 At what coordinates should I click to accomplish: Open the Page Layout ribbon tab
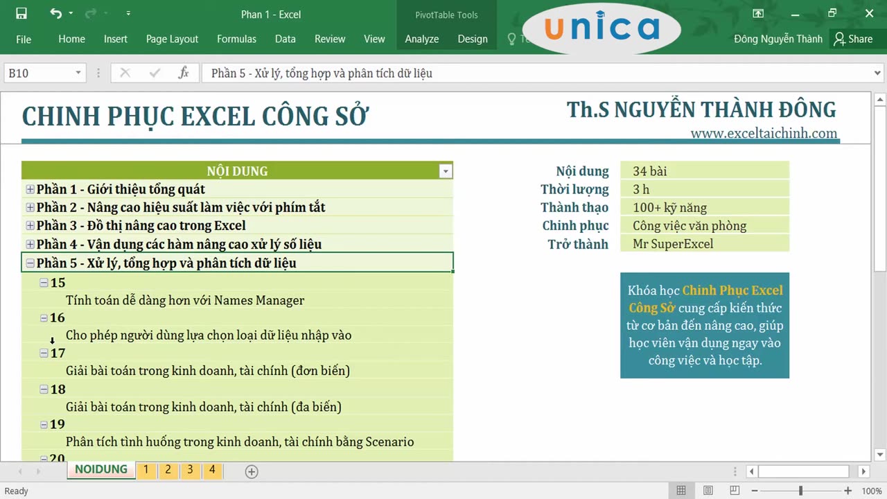pyautogui.click(x=172, y=39)
